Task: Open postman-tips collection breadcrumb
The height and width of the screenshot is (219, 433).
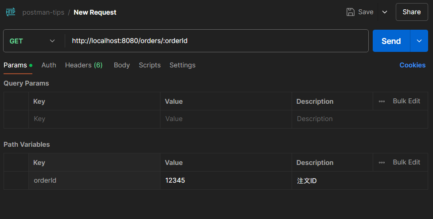Action: pyautogui.click(x=43, y=12)
